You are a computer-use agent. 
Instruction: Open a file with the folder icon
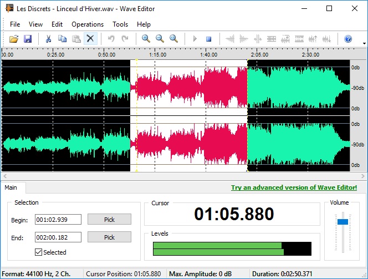pos(14,39)
